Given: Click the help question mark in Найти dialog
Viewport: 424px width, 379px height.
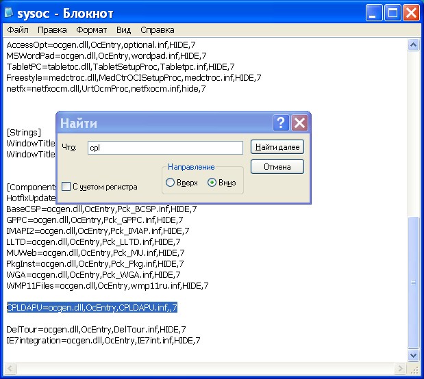Looking at the screenshot, I should 281,123.
